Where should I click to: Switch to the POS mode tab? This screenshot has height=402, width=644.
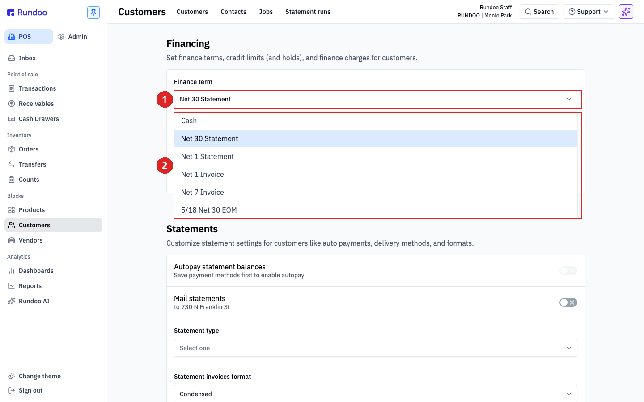point(29,37)
